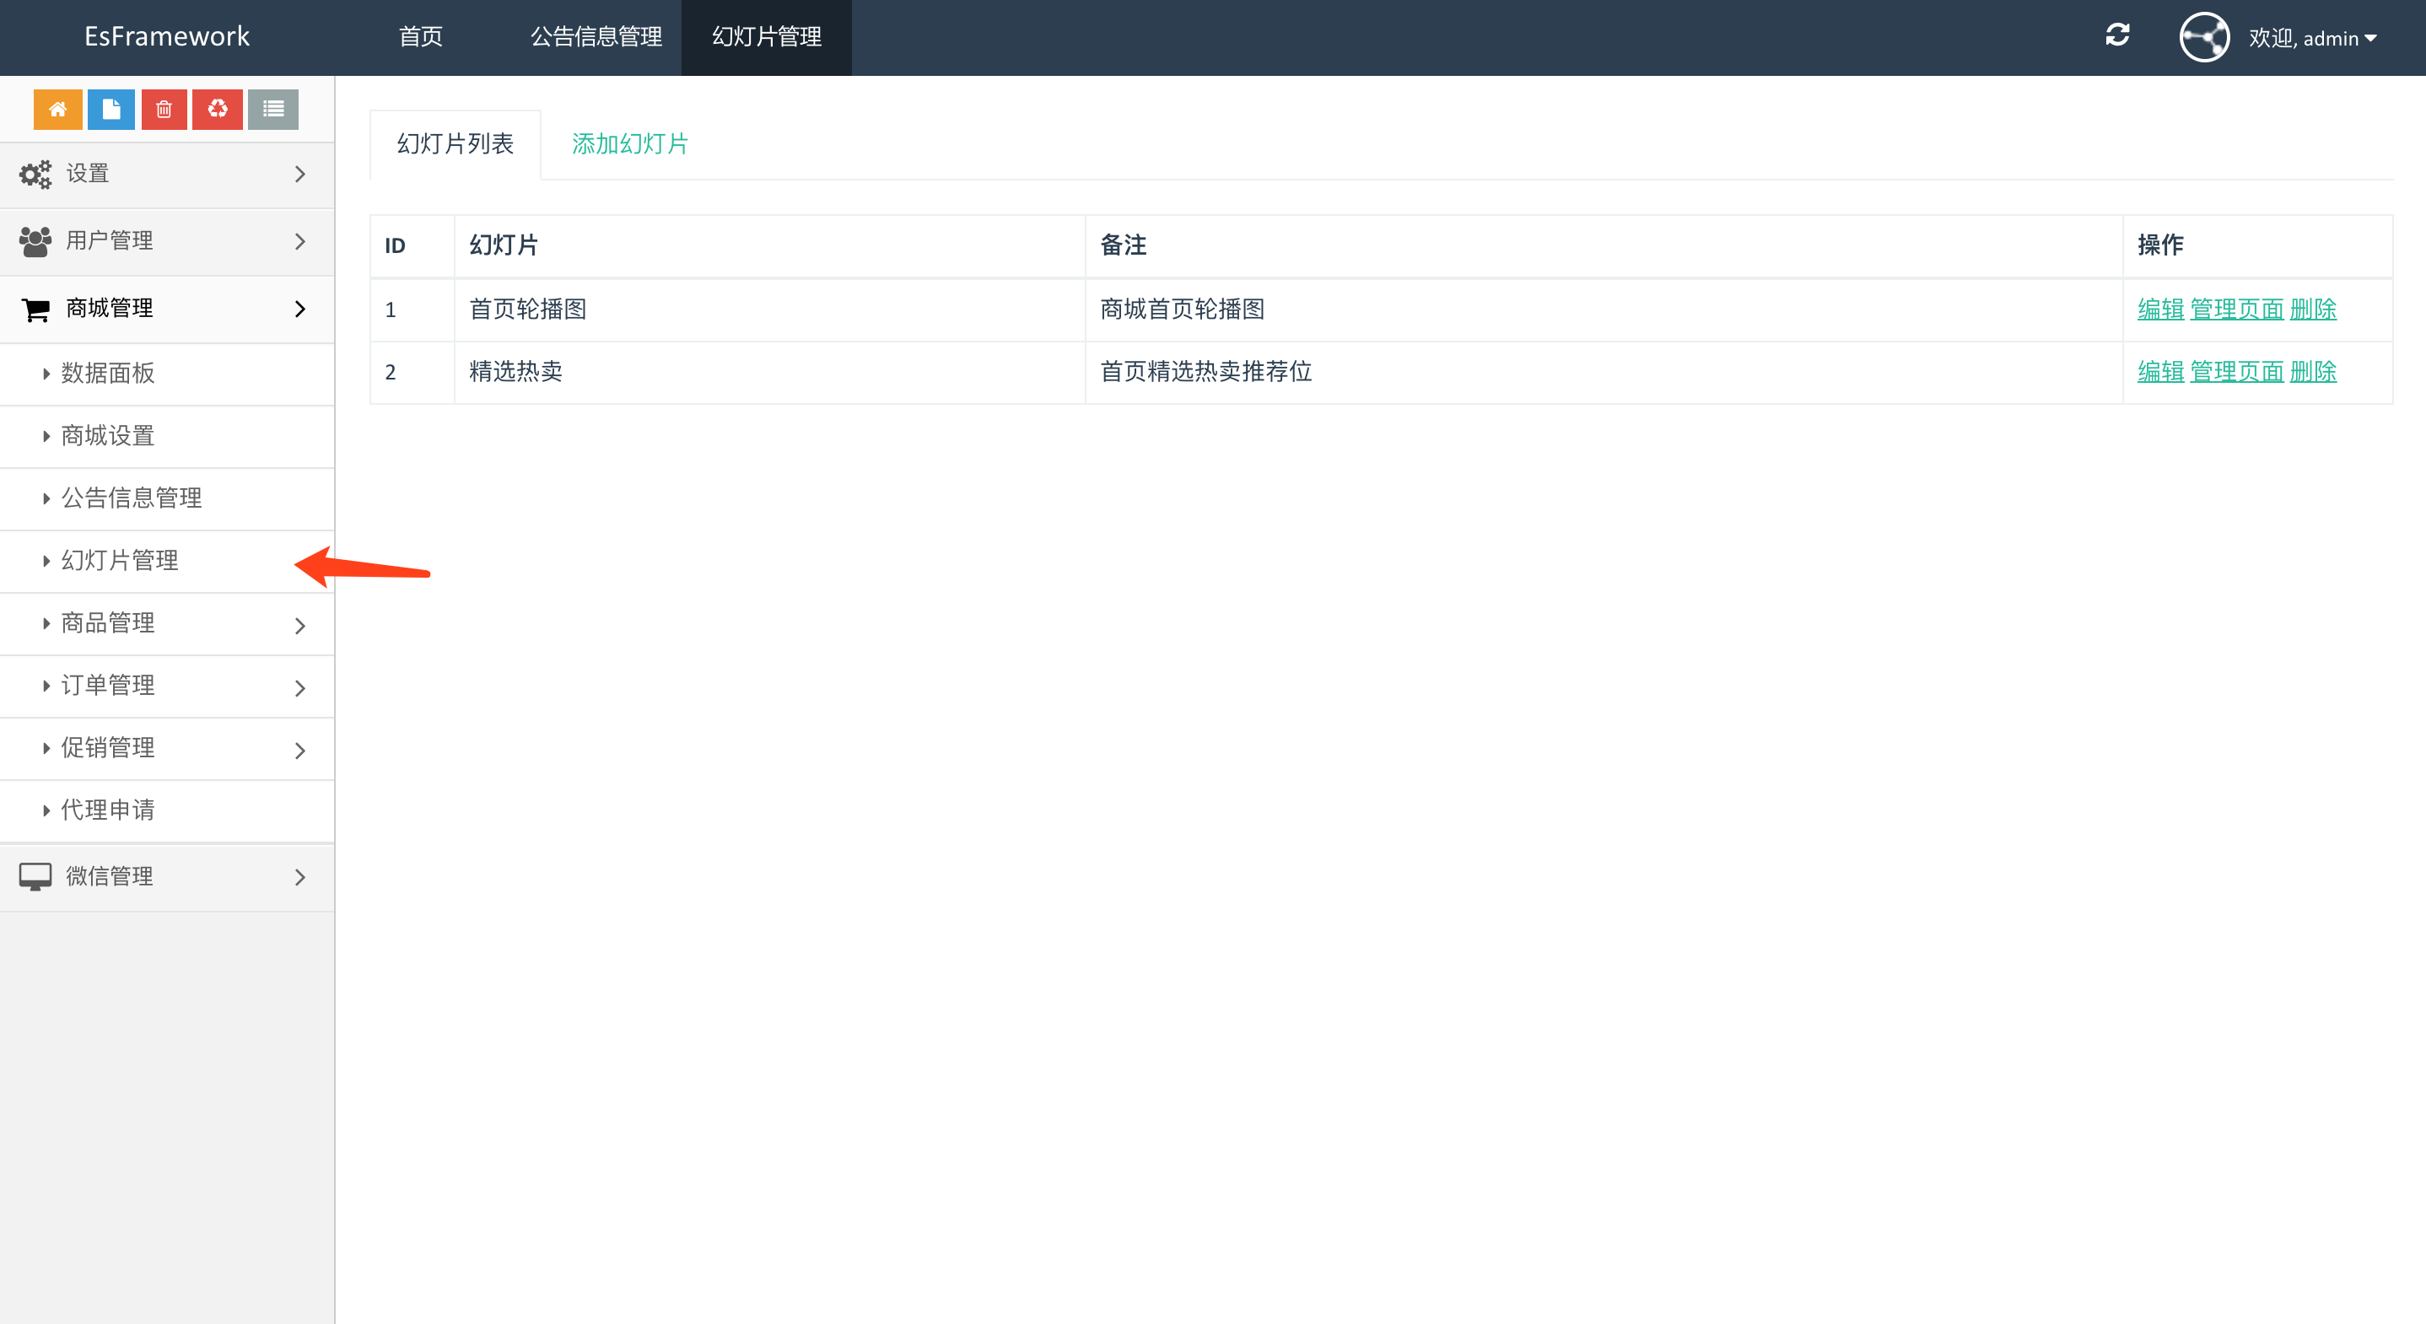This screenshot has width=2426, height=1324.
Task: Switch to the 添加幻灯片 tab
Action: [x=630, y=144]
